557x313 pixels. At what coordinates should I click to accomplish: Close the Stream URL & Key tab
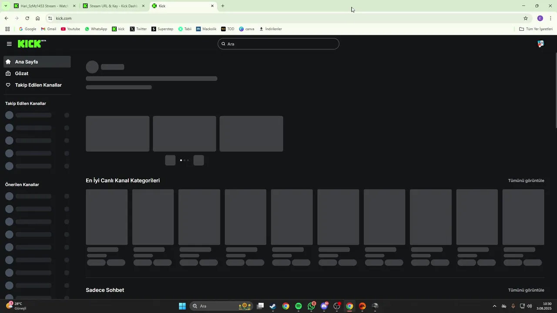coord(143,6)
